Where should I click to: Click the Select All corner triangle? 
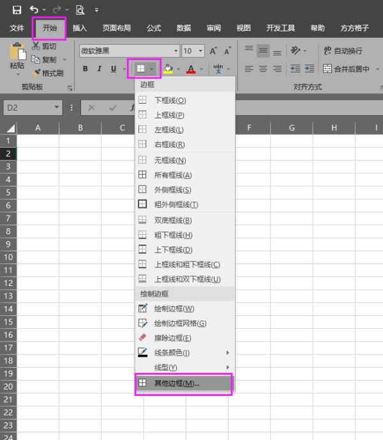[11, 129]
